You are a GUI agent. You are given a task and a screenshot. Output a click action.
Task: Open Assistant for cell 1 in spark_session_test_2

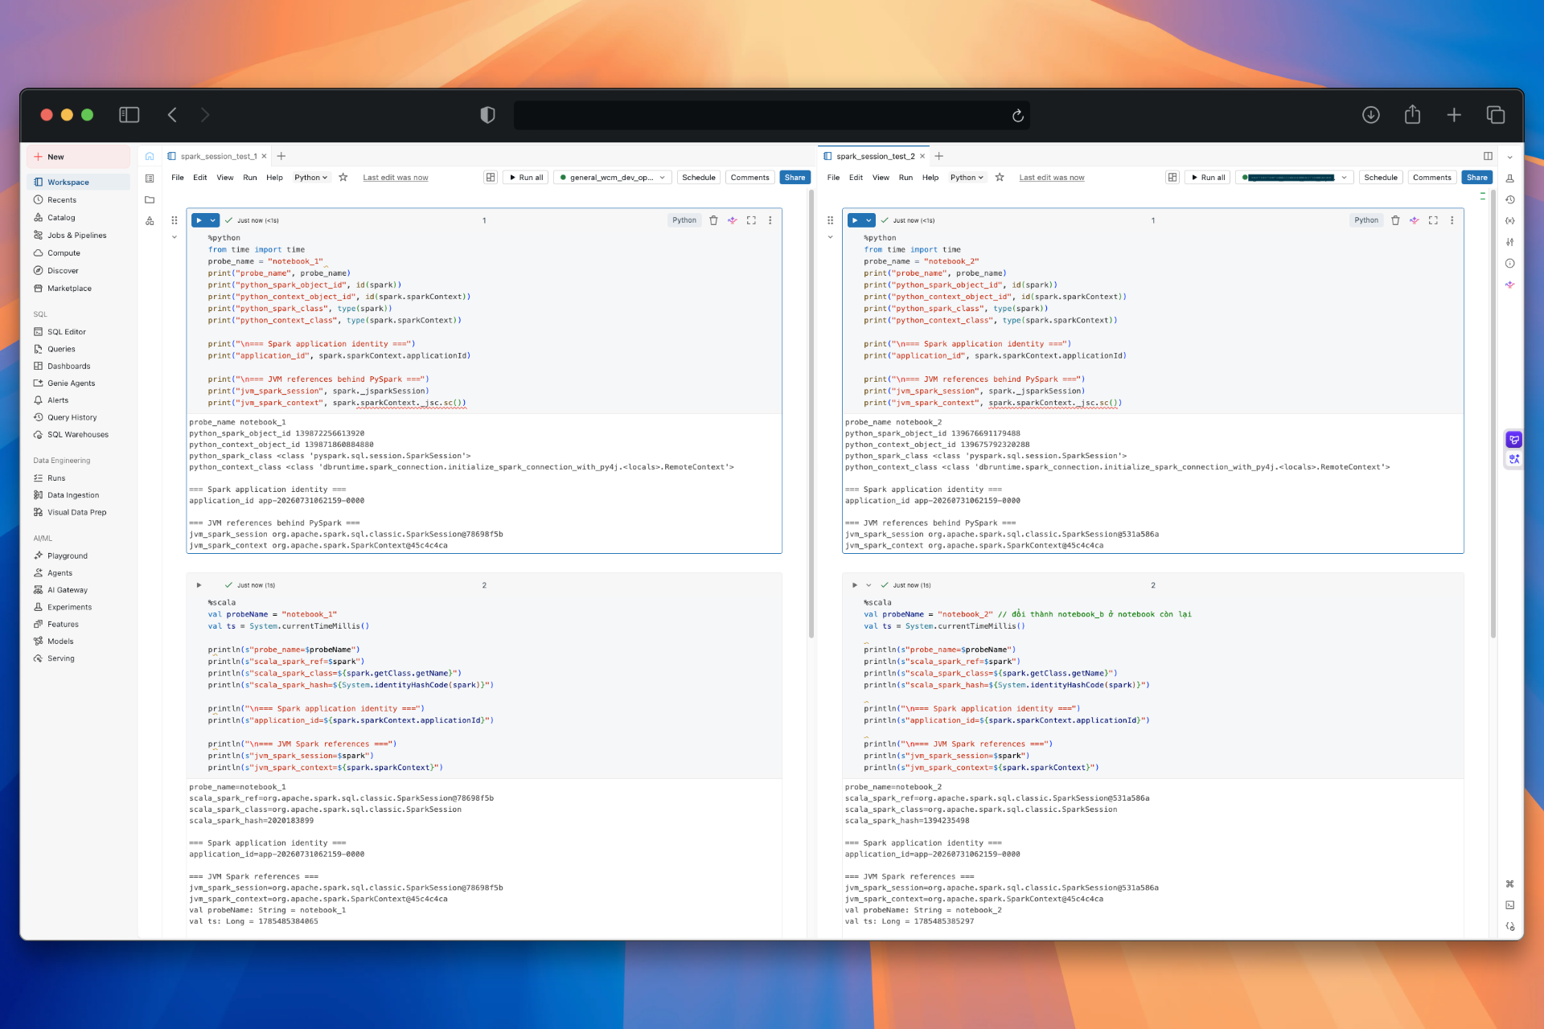(x=1415, y=220)
